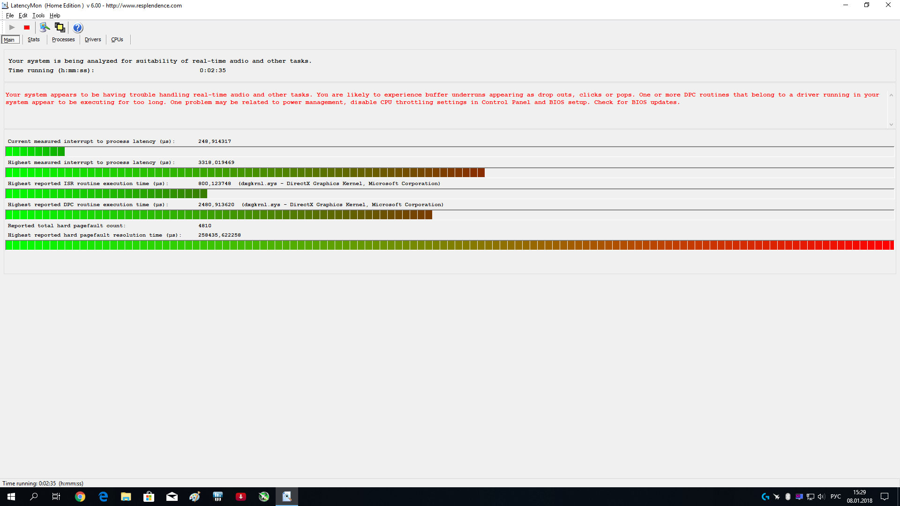
Task: Open help via blue question mark icon
Action: click(78, 28)
